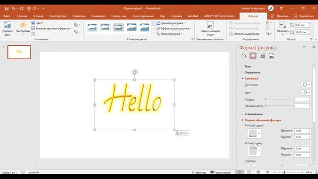Screen dimensions: 318x179
Task: Click ribbon display options icon
Action: pyautogui.click(x=282, y=8)
